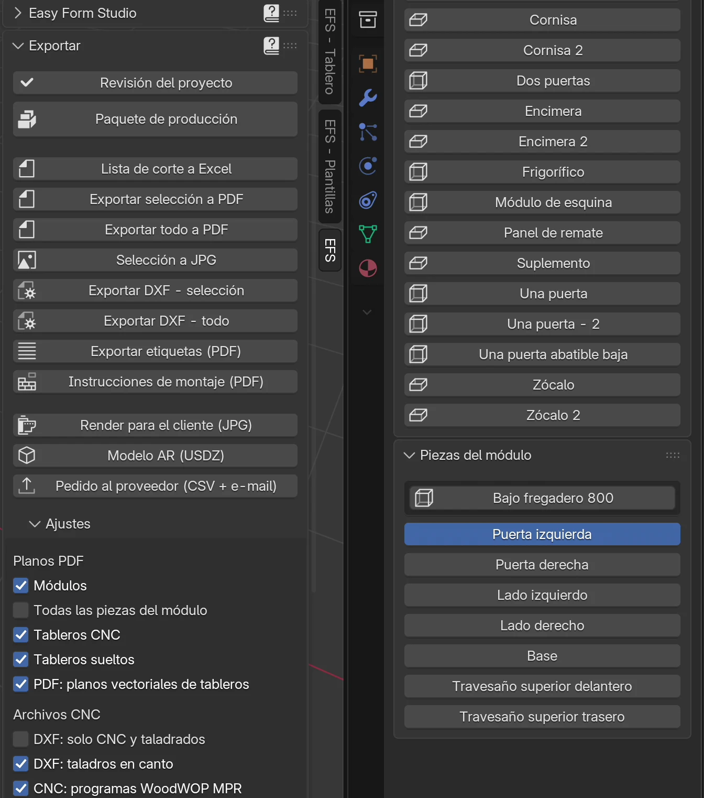Open the Modifiers wrench tab
Screen dimensions: 704x798
click(368, 98)
